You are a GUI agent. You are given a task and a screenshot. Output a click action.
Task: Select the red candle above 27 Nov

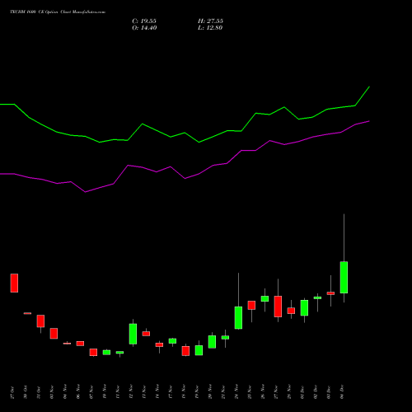(x=278, y=307)
